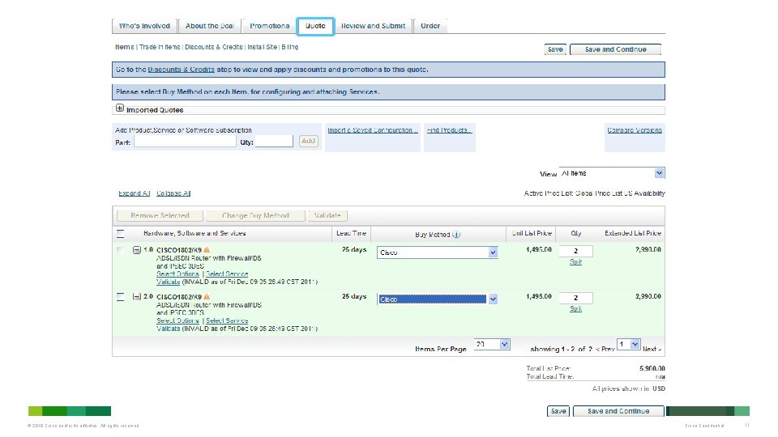Screen dimensions: 778x437
Task: Click the Next pagination link
Action: pos(652,350)
